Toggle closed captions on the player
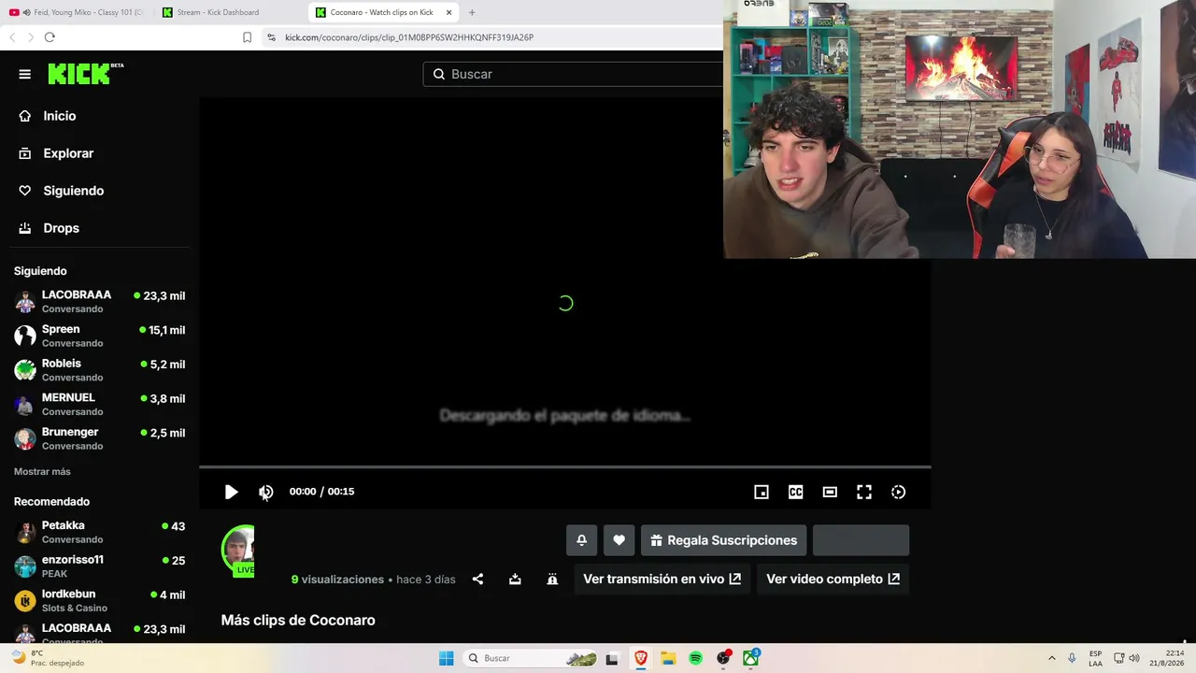The height and width of the screenshot is (673, 1196). [x=796, y=492]
